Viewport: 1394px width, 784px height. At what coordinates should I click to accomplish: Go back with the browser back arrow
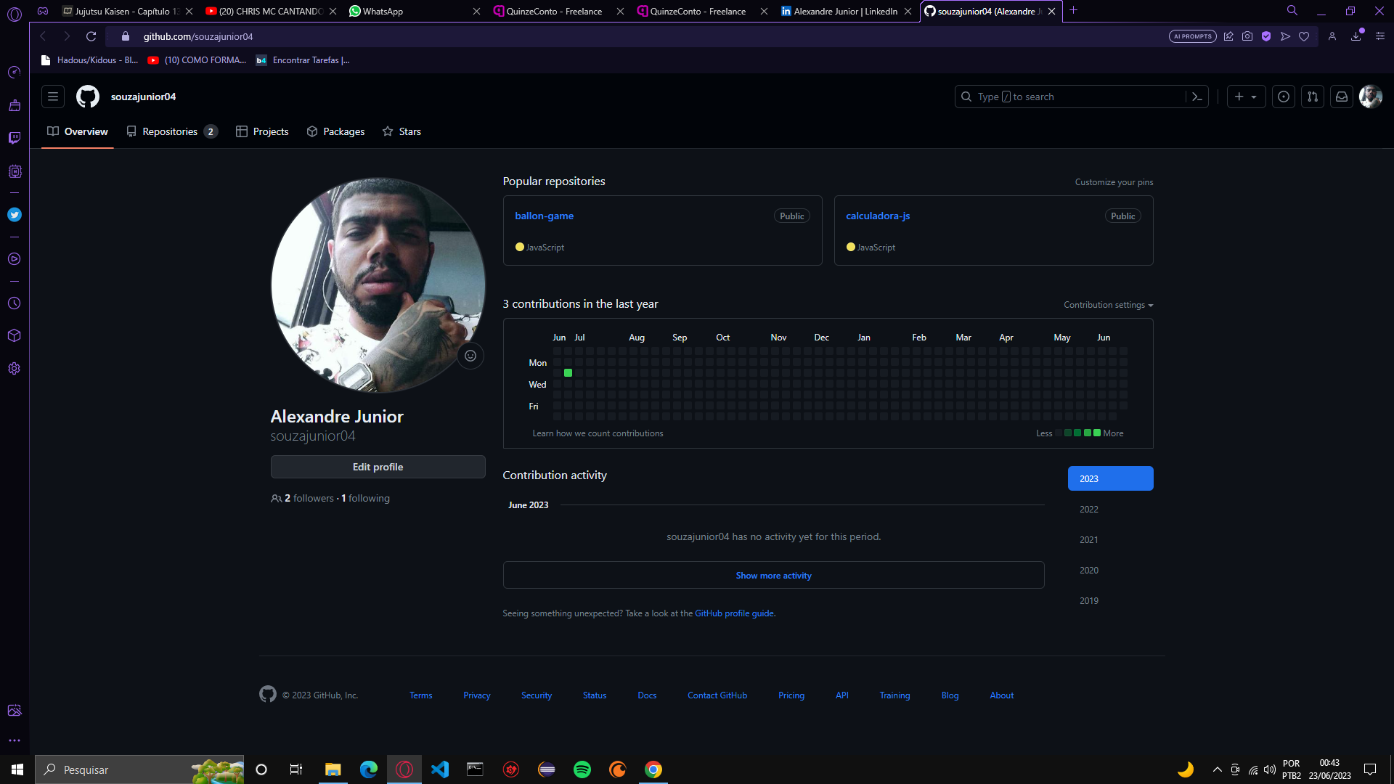(x=43, y=36)
